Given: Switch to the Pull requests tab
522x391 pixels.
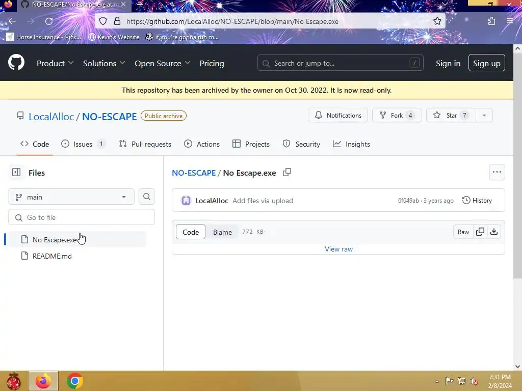Looking at the screenshot, I should point(145,144).
